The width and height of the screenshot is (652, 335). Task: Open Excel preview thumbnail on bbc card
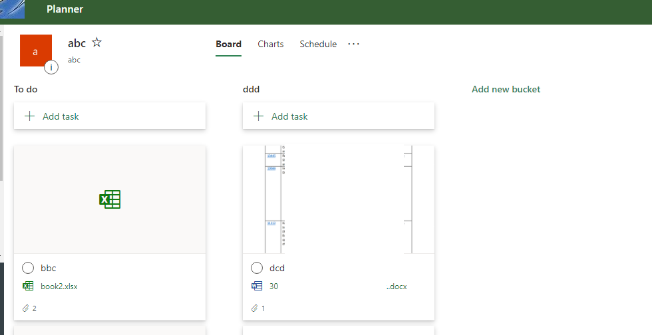point(110,199)
